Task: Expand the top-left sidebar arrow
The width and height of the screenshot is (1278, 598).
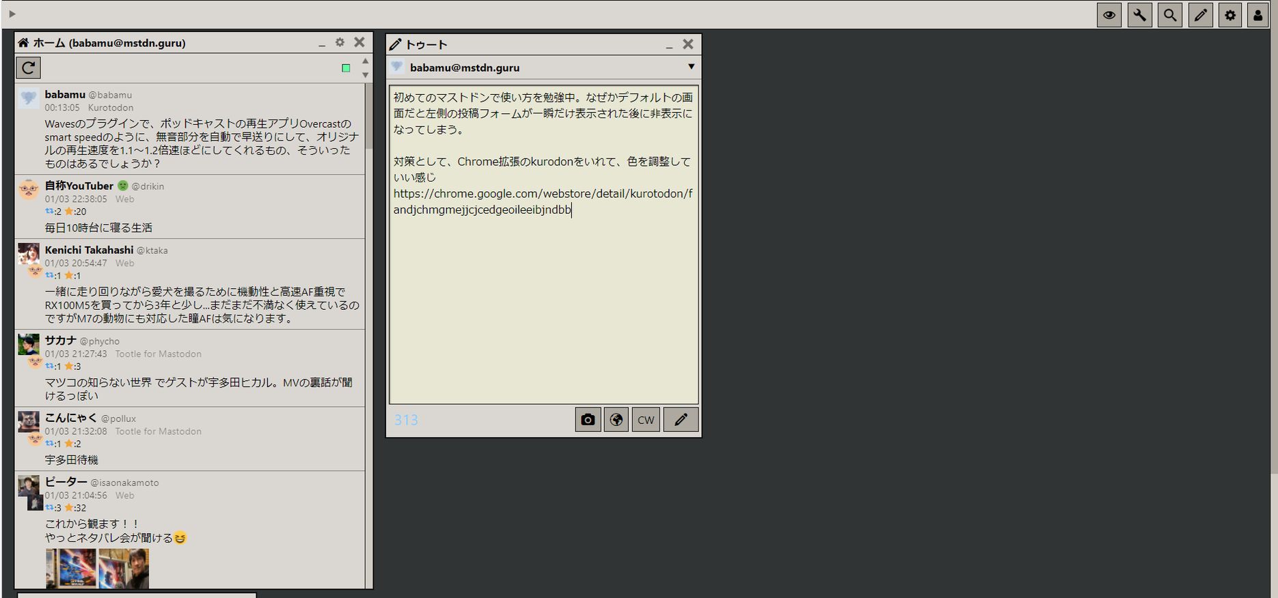Action: [12, 14]
